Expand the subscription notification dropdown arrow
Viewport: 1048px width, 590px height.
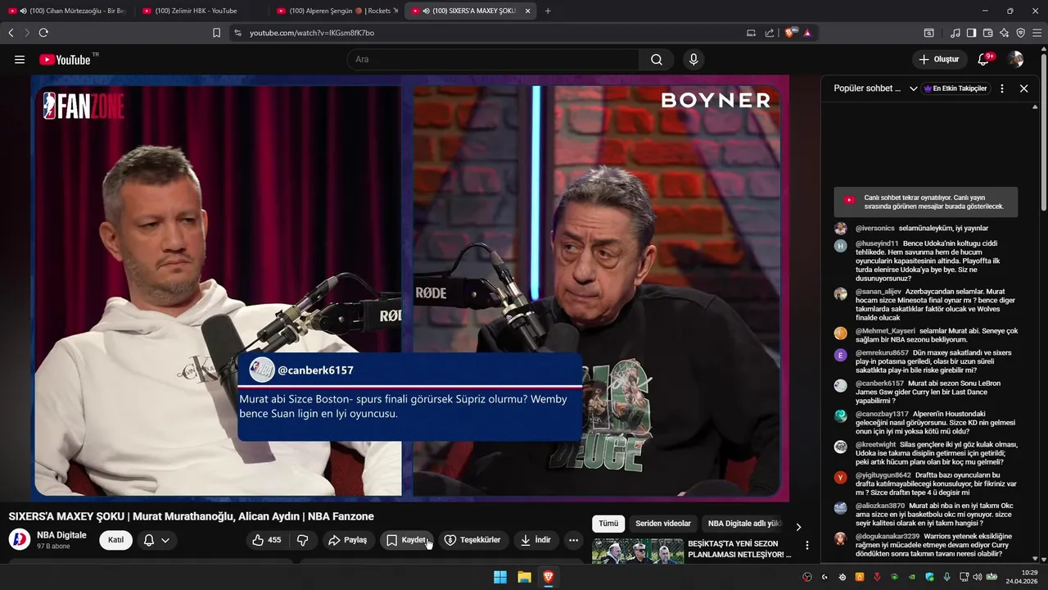coord(165,540)
